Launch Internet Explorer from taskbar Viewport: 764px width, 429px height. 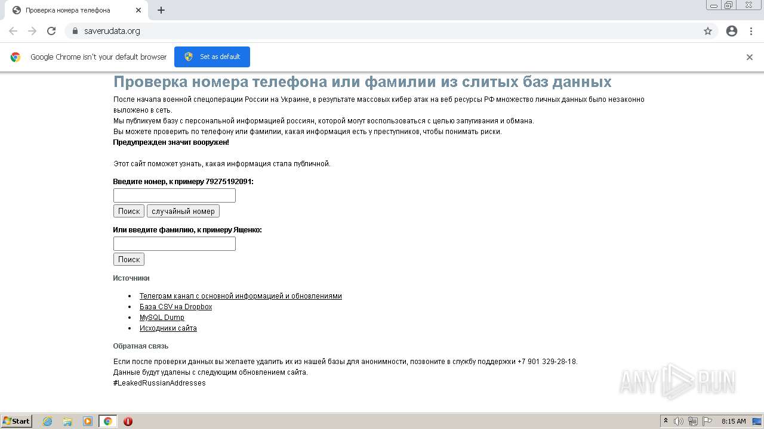[48, 421]
